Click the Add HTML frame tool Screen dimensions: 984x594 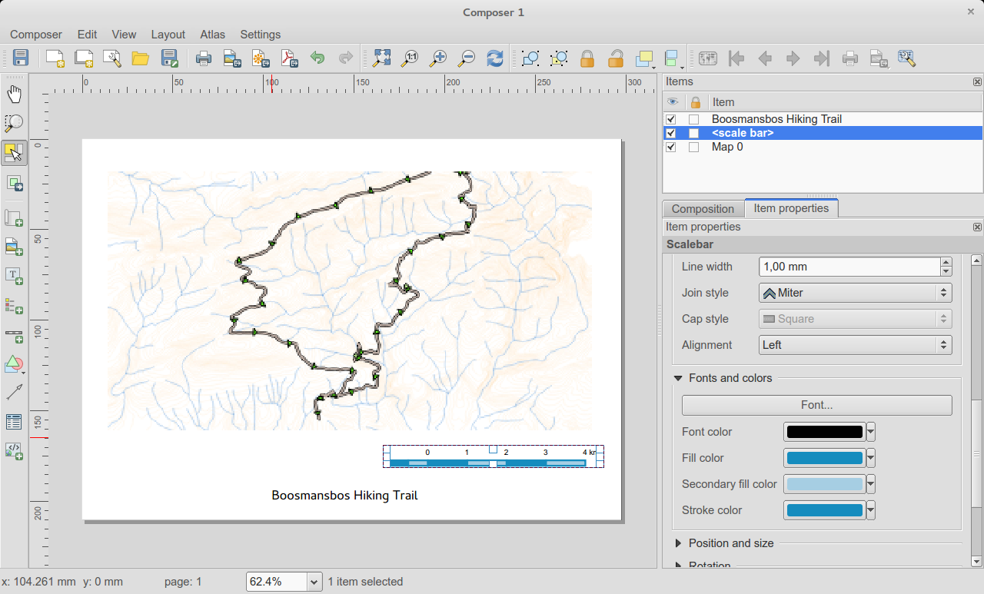pos(14,451)
